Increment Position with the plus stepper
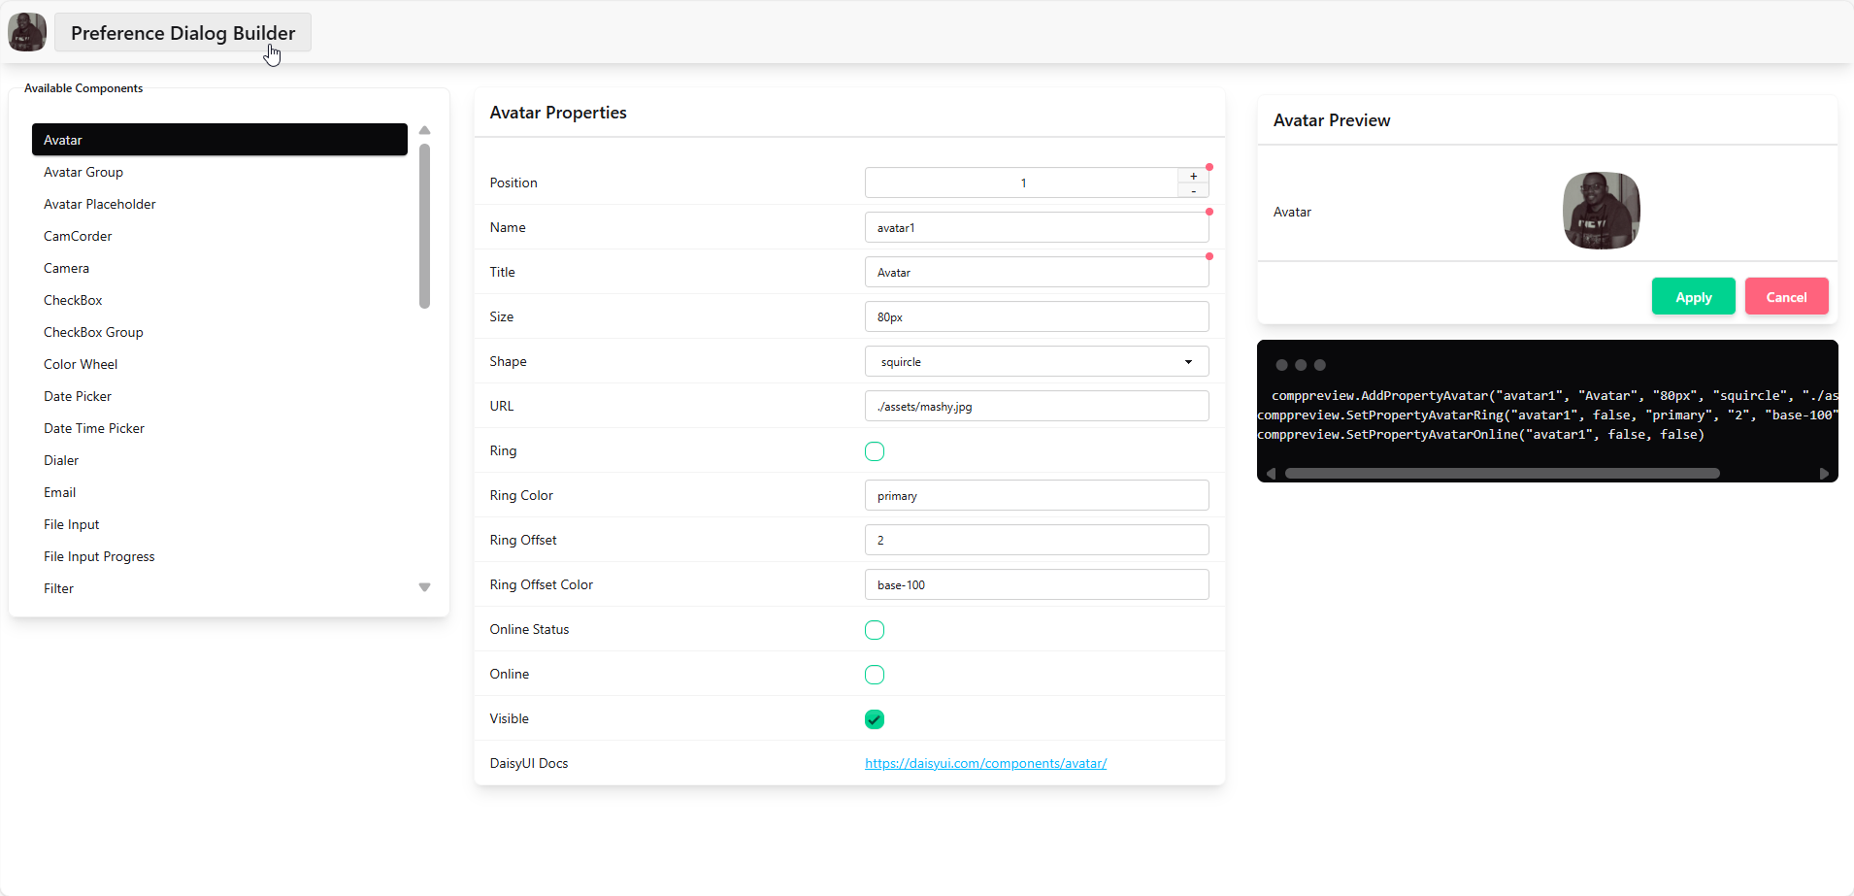1854x896 pixels. tap(1193, 176)
